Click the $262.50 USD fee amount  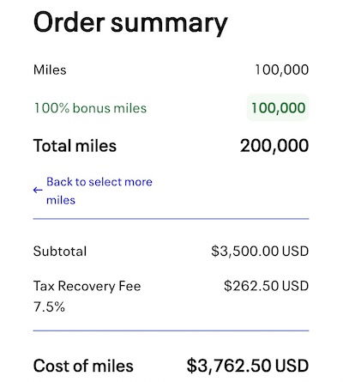266,286
